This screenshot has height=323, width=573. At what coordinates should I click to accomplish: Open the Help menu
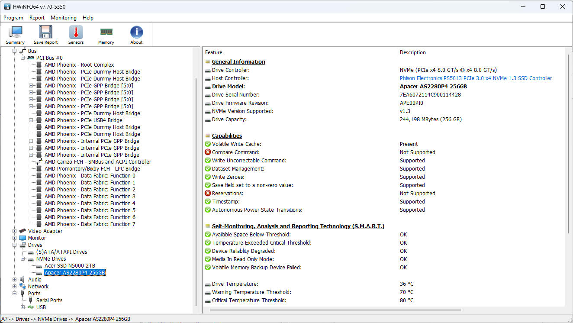pos(88,18)
